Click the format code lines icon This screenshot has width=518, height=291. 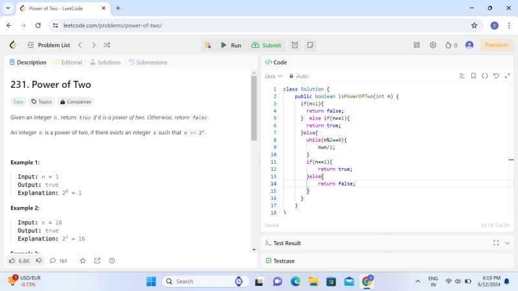[x=462, y=76]
